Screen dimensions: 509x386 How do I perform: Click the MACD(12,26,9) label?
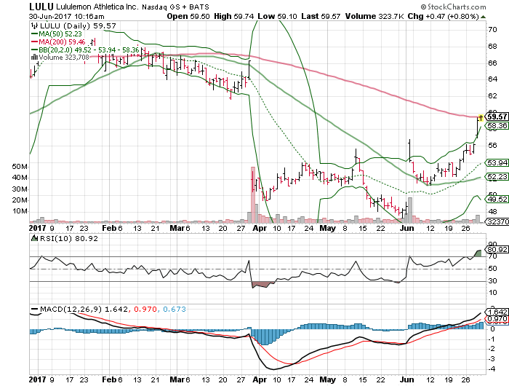point(71,309)
